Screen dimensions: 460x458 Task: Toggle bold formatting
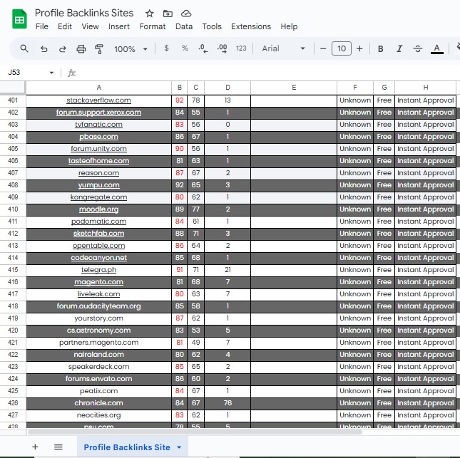[381, 48]
